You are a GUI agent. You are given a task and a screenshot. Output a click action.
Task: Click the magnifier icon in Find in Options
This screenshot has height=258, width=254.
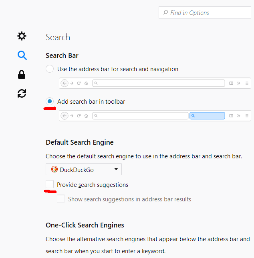(165, 12)
